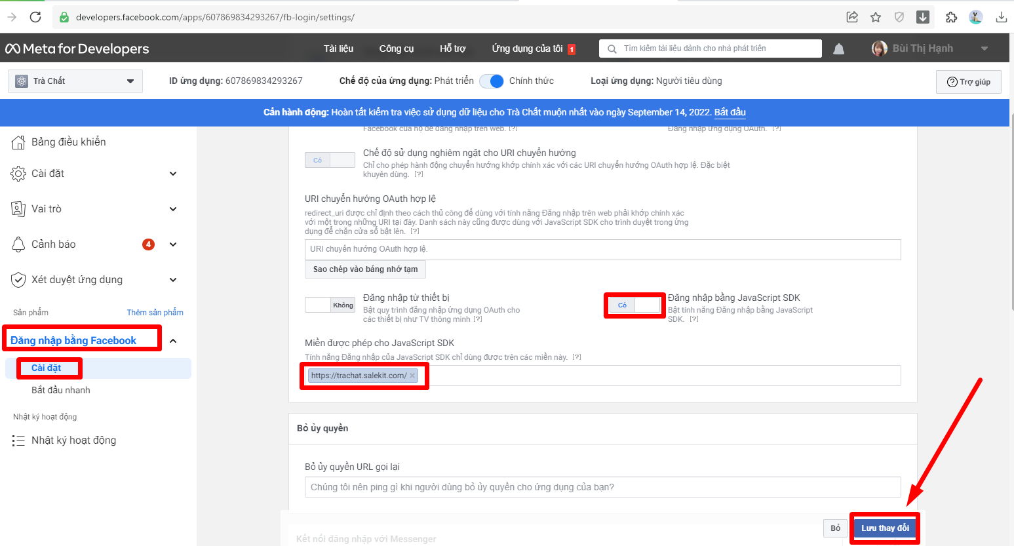The width and height of the screenshot is (1014, 546).
Task: Remove the trachat.salekit.com domain tag
Action: tap(412, 376)
